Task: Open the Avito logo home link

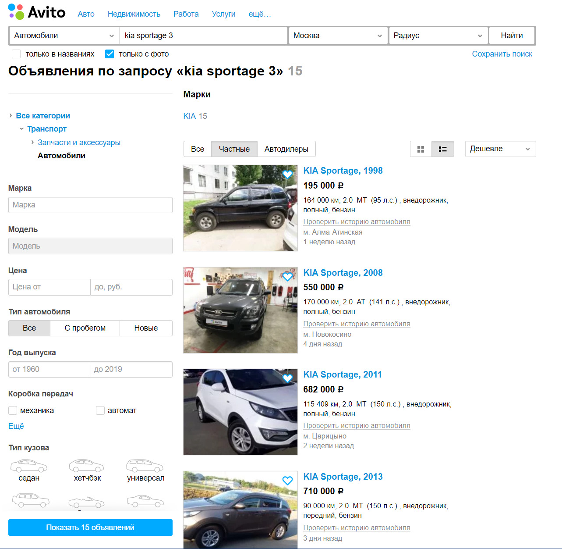Action: coord(37,12)
